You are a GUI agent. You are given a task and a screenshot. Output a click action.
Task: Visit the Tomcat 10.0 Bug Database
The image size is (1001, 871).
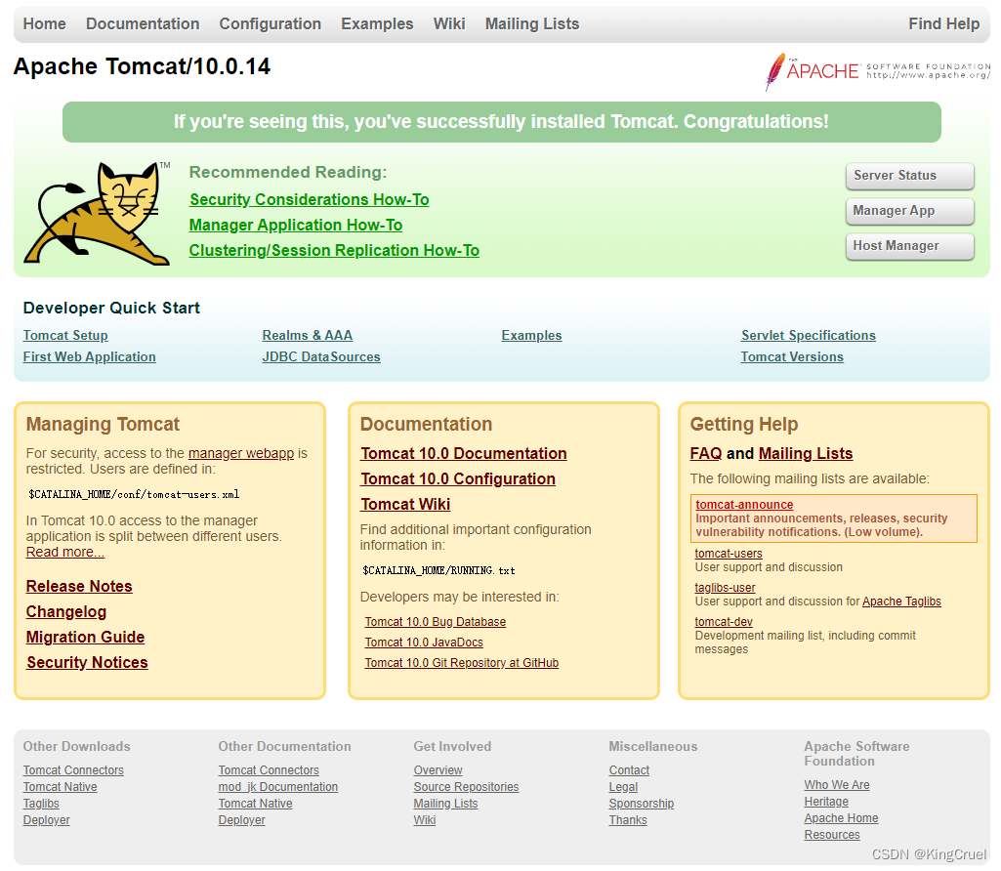(435, 621)
